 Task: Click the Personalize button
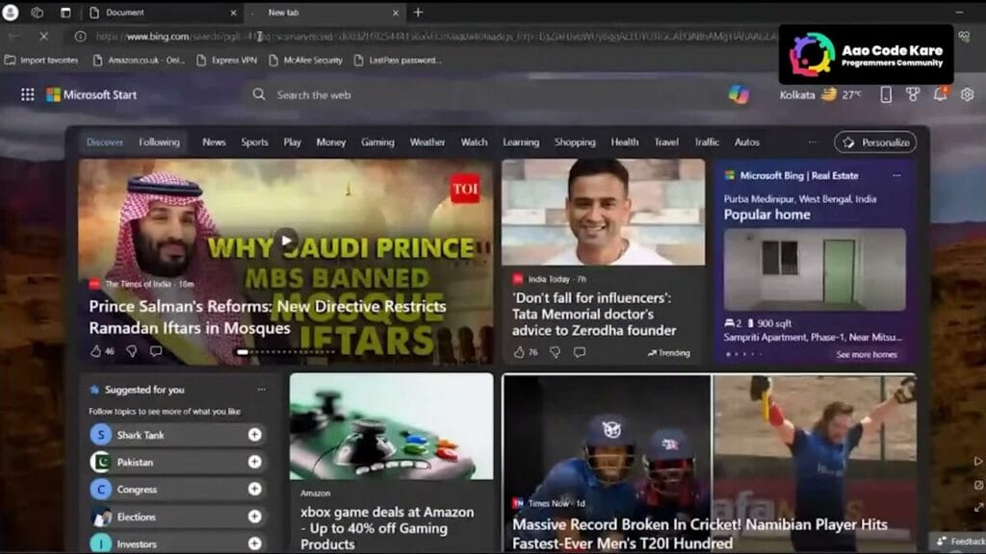[875, 142]
